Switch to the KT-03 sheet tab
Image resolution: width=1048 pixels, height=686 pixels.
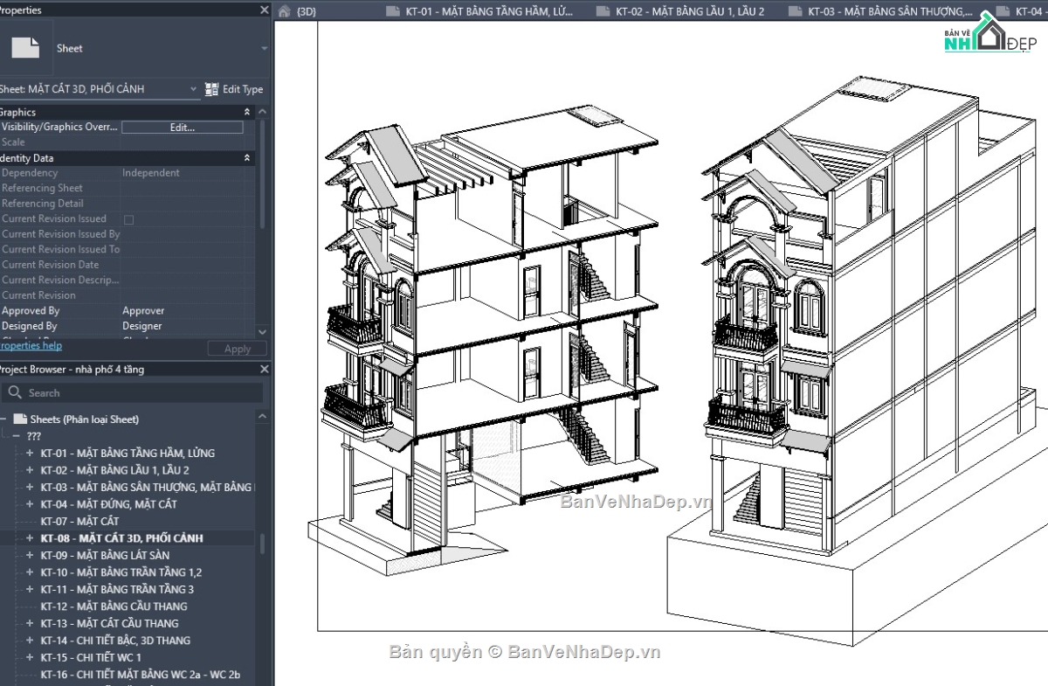(891, 11)
